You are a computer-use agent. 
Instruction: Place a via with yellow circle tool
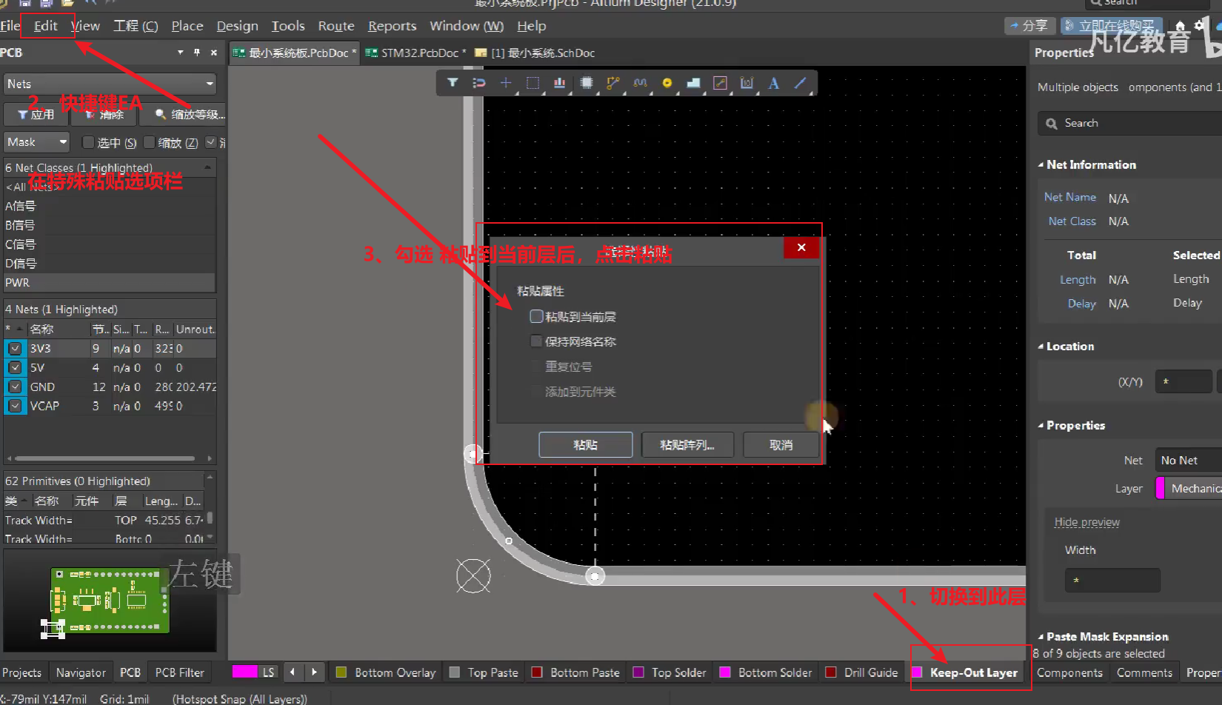[667, 83]
